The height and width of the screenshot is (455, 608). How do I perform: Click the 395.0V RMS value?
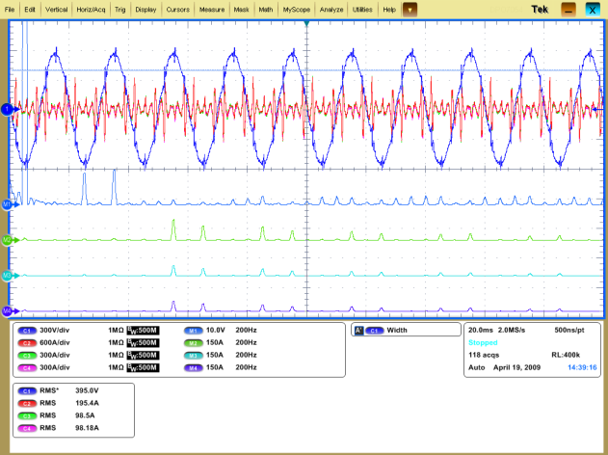point(87,390)
